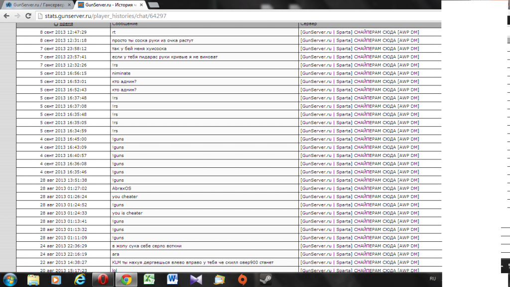Close the История GunServer.ru tab
Screen dimensions: 510x287
(x=141, y=5)
